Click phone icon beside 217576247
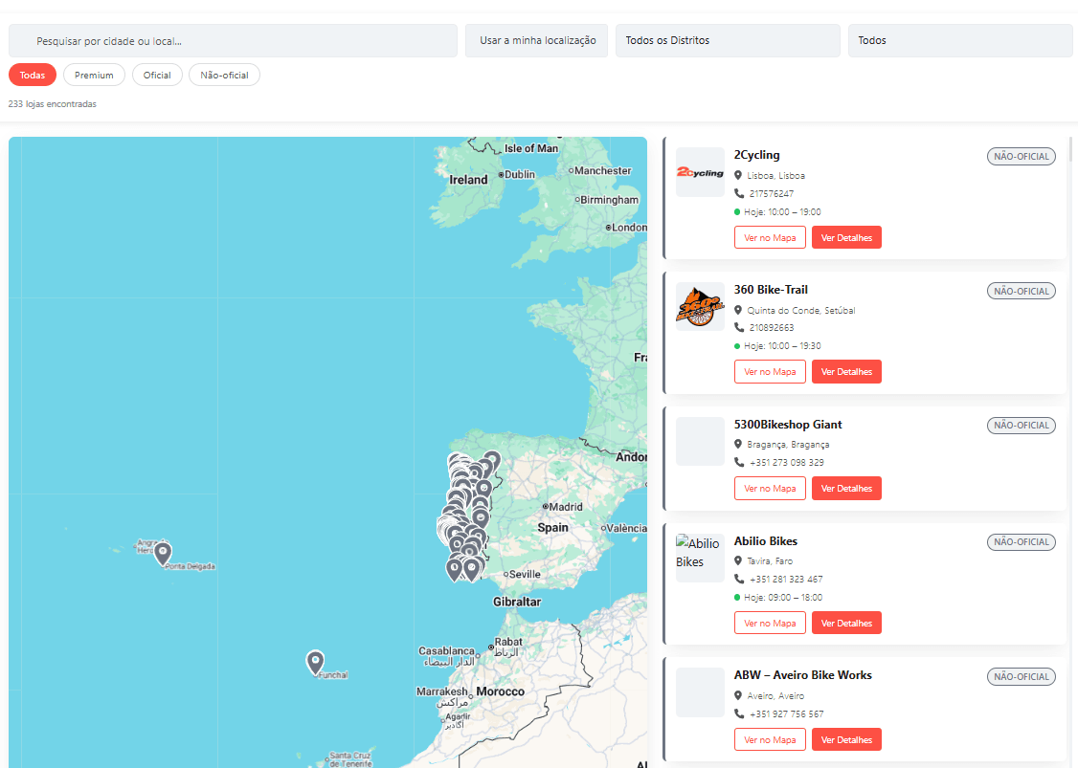 [739, 194]
